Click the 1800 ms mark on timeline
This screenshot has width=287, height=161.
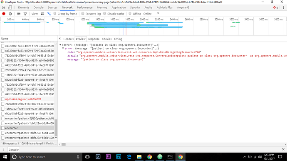[x=129, y=19]
